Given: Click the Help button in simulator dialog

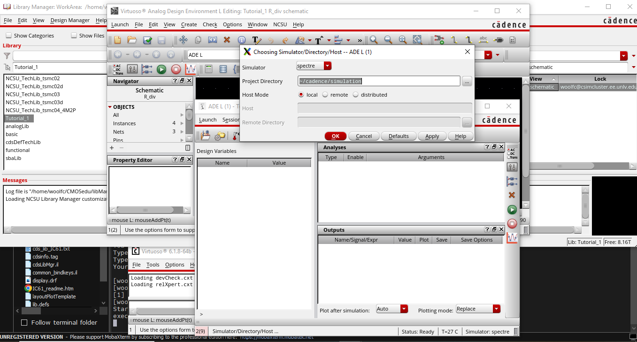Looking at the screenshot, I should coord(461,136).
